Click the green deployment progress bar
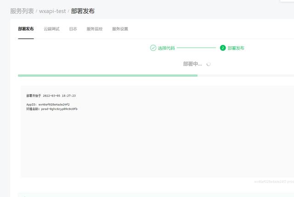Viewport: 294px width, 197px height. [x=107, y=75]
